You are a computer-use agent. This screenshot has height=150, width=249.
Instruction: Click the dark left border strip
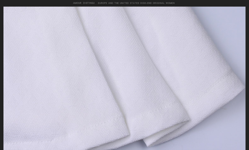click(x=2, y=78)
